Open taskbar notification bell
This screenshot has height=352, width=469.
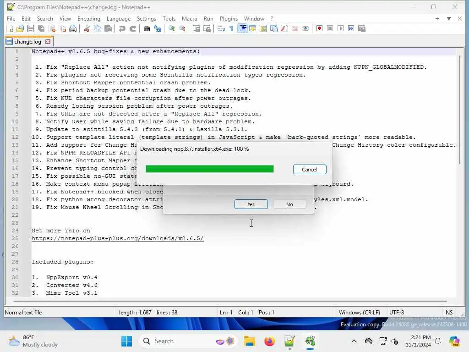[x=438, y=341]
